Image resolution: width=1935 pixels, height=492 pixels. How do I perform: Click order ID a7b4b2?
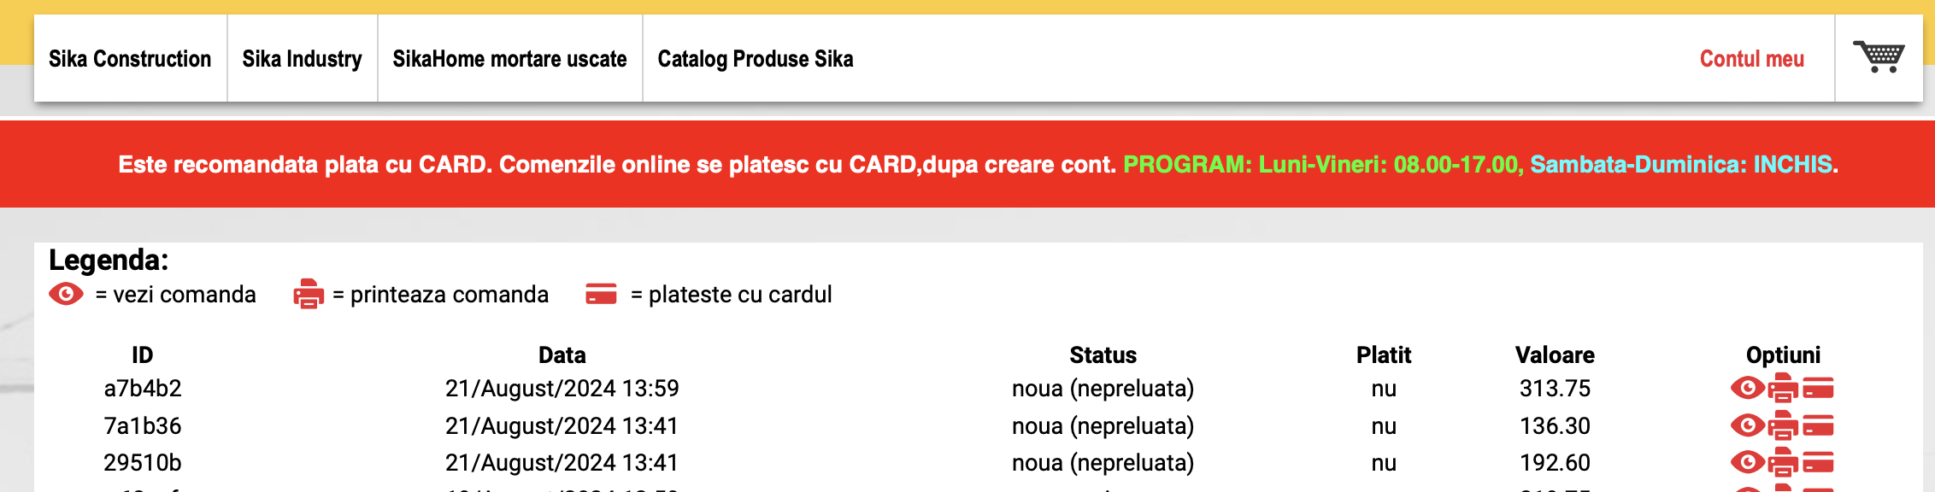click(x=143, y=389)
